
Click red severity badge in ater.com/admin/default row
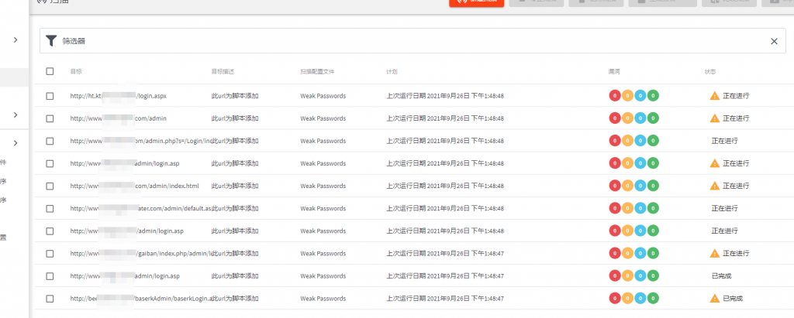click(615, 208)
